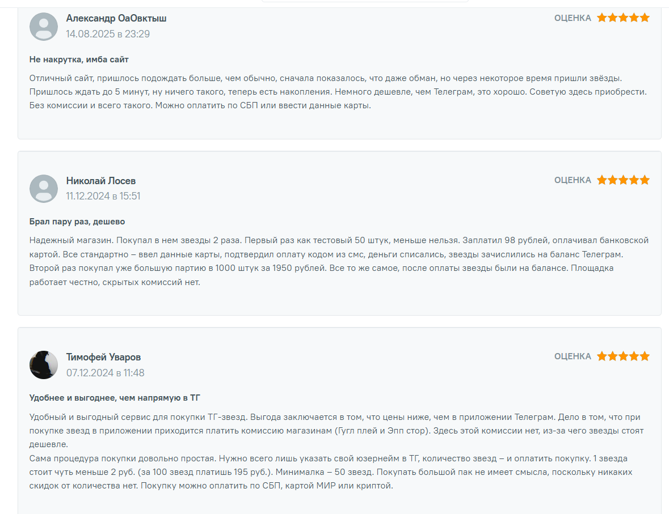Click Александр ОаОвктыш's default avatar icon
Image resolution: width=669 pixels, height=514 pixels.
(x=44, y=27)
